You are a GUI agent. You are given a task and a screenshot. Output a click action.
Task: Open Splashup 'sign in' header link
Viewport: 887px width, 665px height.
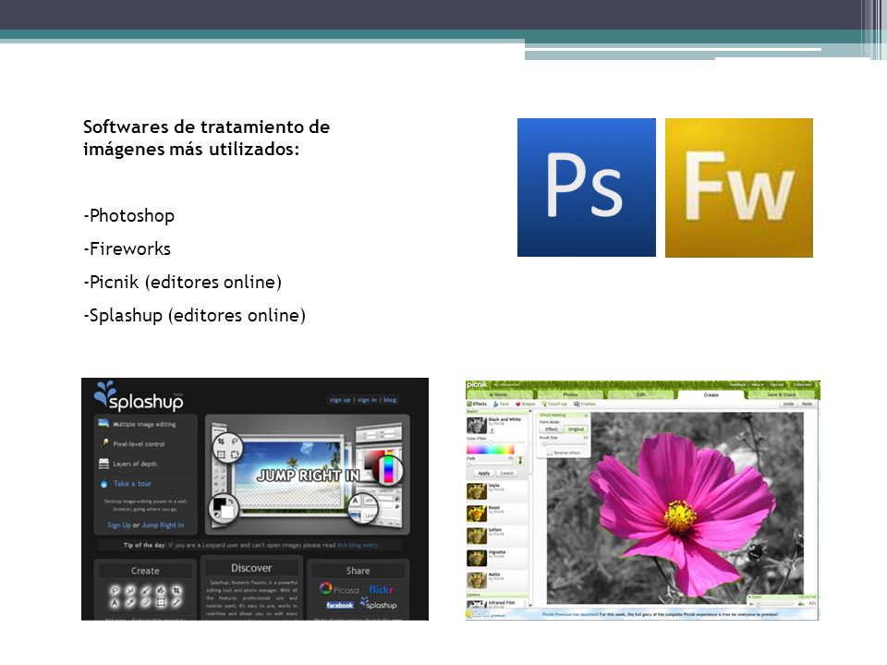[367, 400]
